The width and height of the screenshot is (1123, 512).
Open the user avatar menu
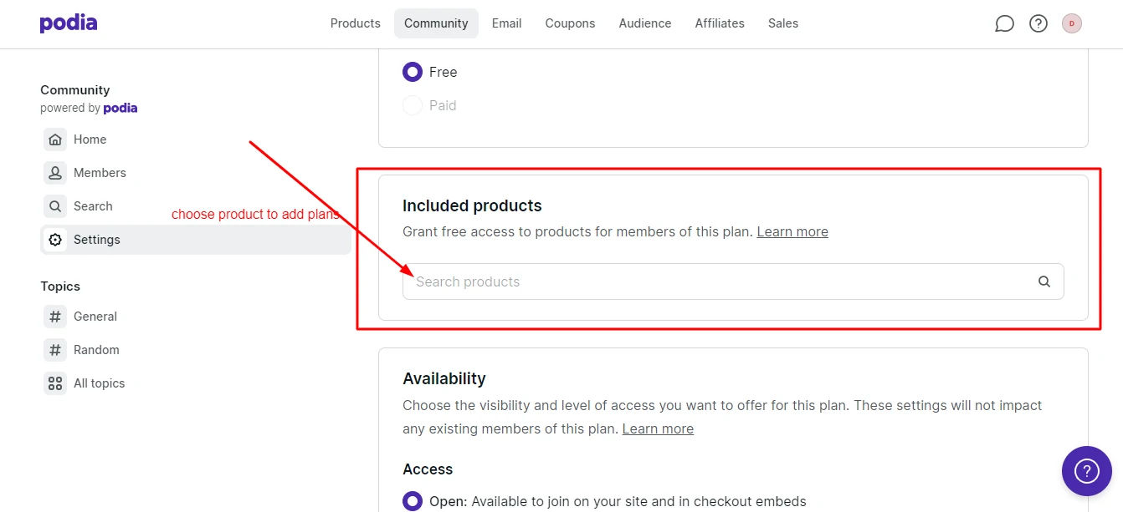click(1072, 23)
